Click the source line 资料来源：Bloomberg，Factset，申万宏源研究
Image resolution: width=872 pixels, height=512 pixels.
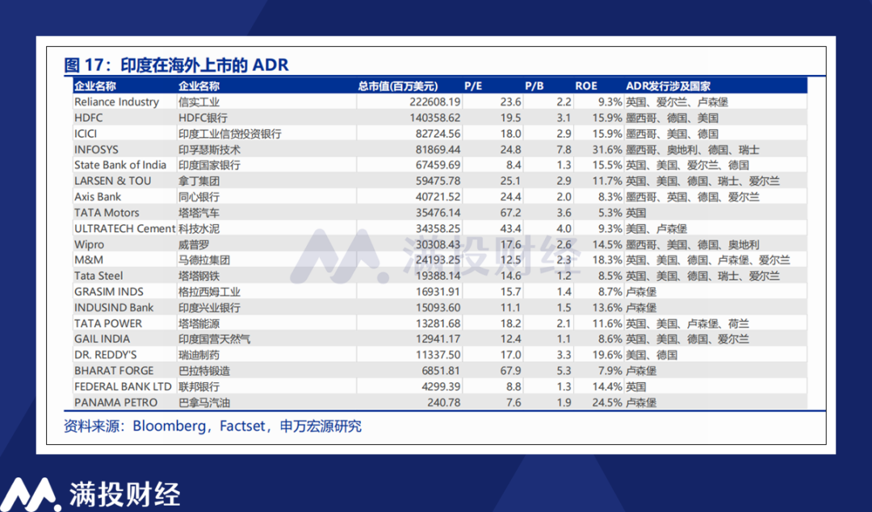point(212,426)
